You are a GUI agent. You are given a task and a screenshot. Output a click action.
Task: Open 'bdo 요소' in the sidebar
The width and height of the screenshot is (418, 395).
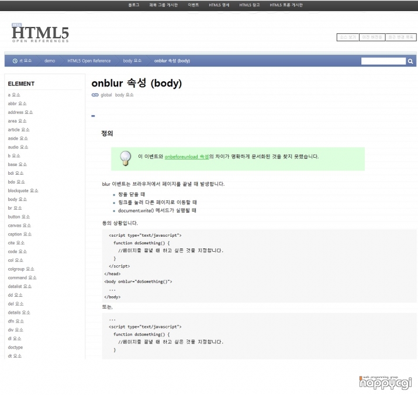(16, 182)
